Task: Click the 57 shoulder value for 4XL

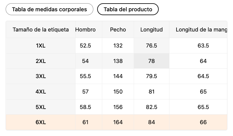Action: tap(85, 92)
